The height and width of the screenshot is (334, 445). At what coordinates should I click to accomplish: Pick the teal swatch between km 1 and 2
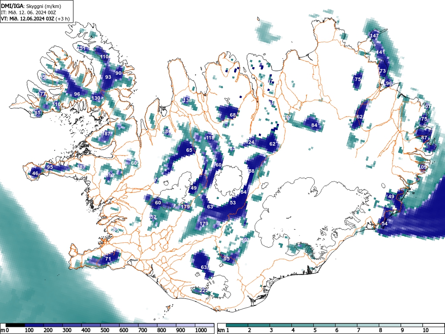pos(237,325)
